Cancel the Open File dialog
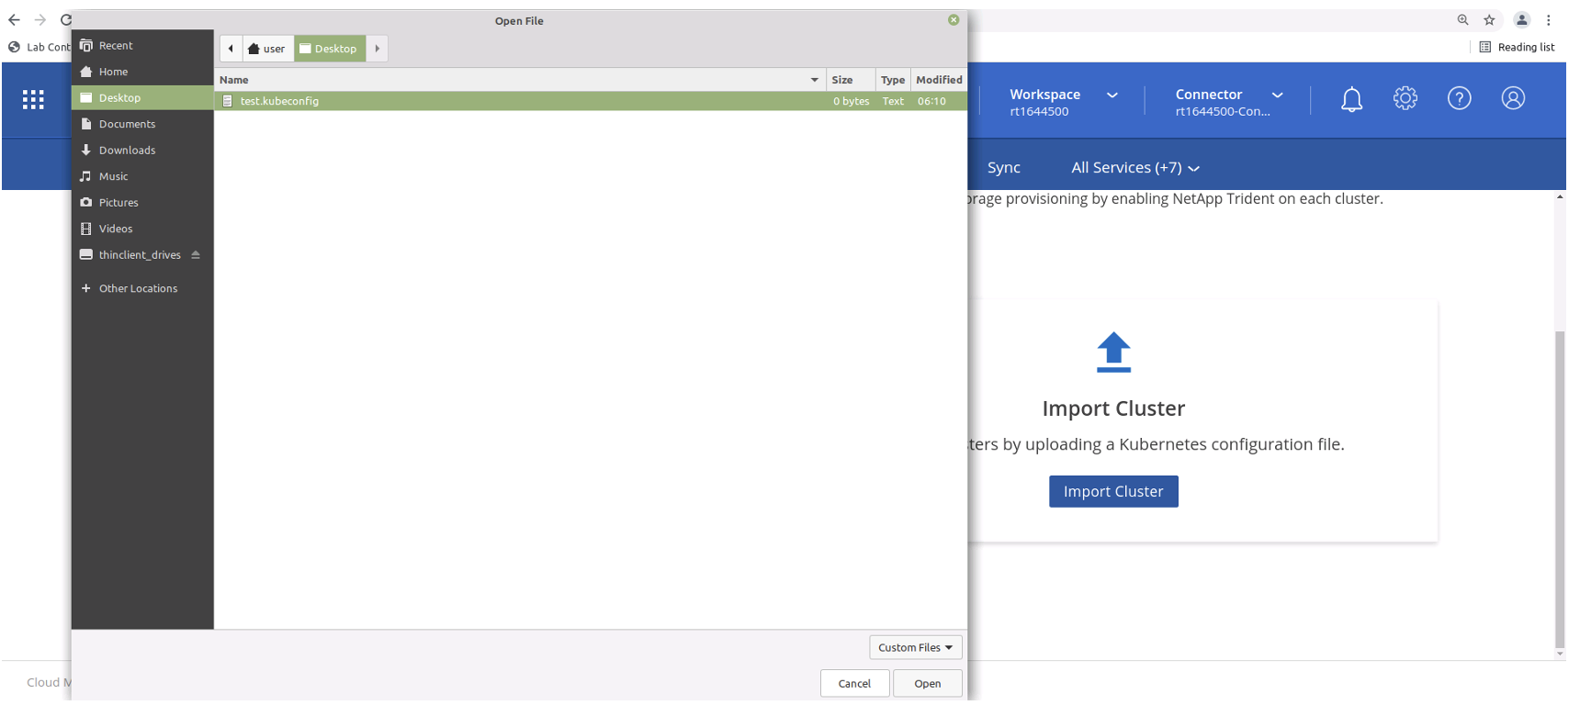 pos(854,683)
